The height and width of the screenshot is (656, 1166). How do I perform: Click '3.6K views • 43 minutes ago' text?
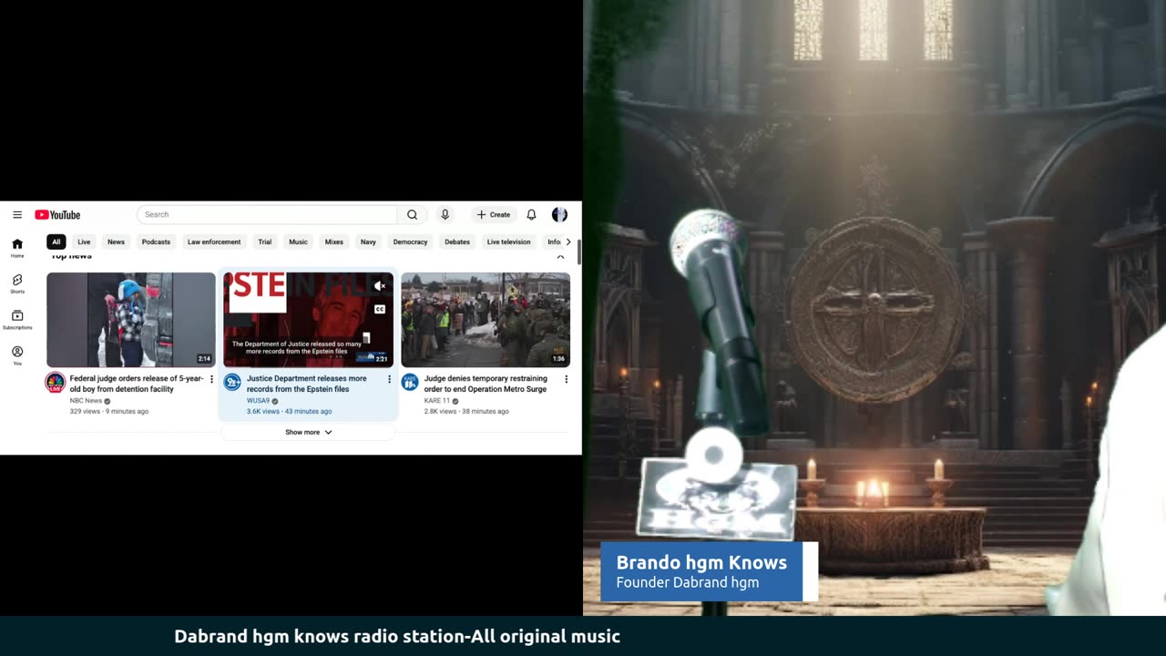tap(290, 412)
